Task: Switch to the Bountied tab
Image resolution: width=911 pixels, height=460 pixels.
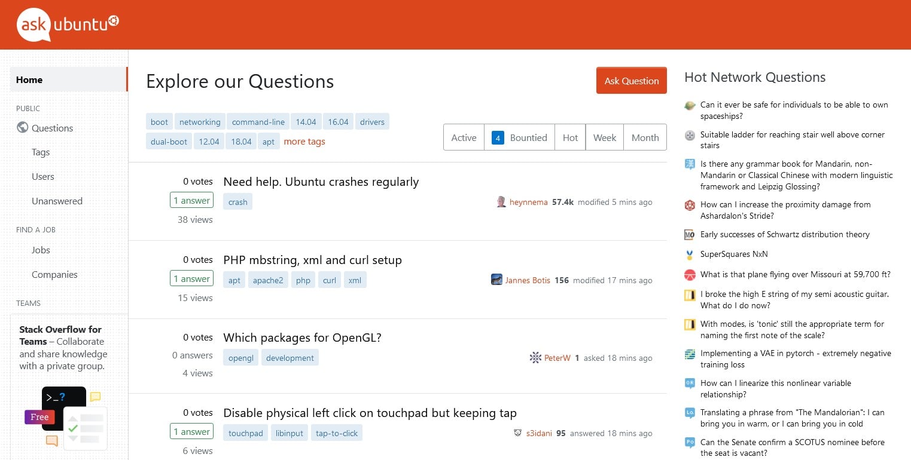Action: (x=519, y=137)
